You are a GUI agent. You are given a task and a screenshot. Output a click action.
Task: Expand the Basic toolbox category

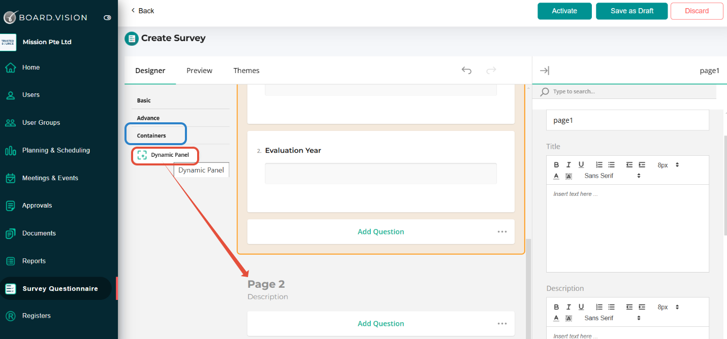(180, 100)
